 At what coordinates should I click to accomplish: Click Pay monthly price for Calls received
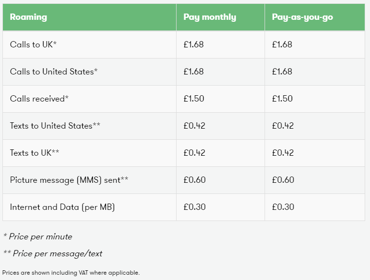click(194, 99)
